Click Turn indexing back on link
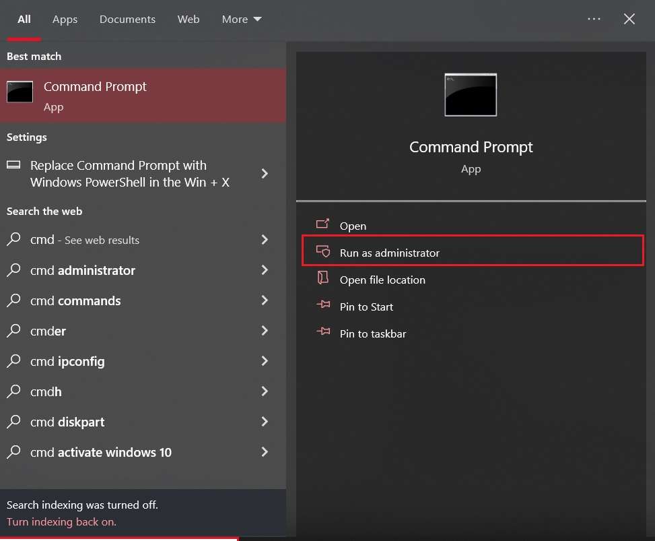 61,521
